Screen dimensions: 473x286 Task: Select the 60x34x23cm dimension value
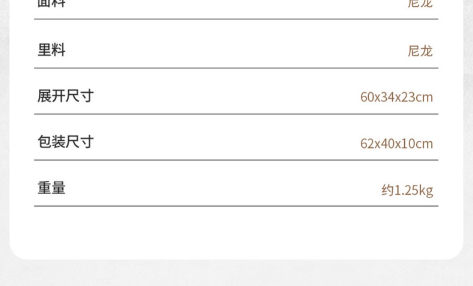[396, 97]
